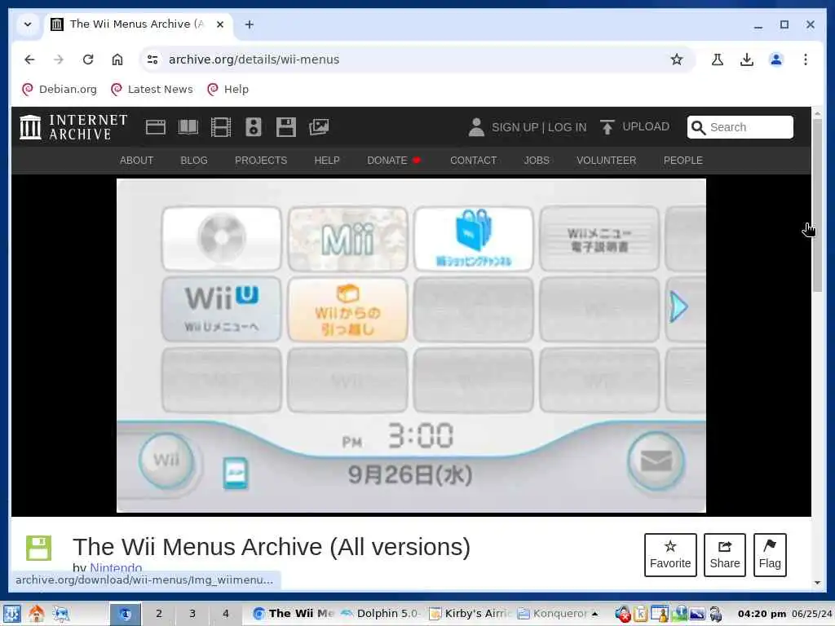Screen dimensions: 835x626
Task: Open the browser profile avatar
Action: (x=776, y=60)
